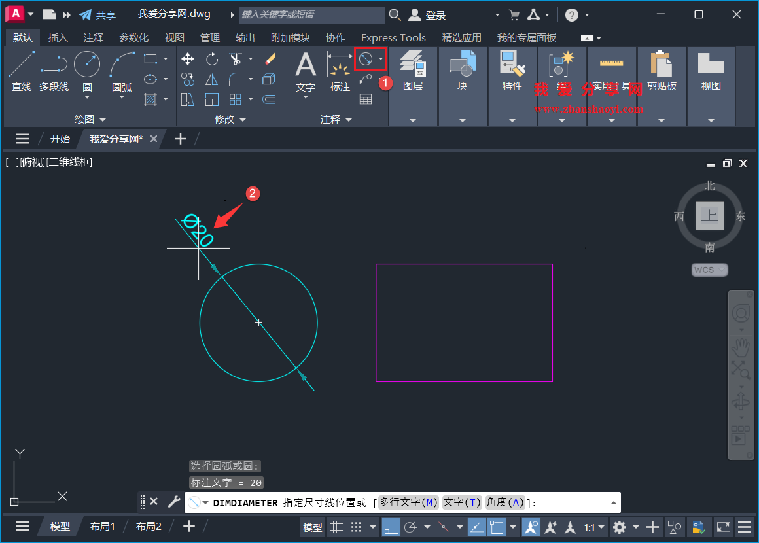The height and width of the screenshot is (543, 759).
Task: Toggle ortho mode in the status bar
Action: (x=391, y=527)
